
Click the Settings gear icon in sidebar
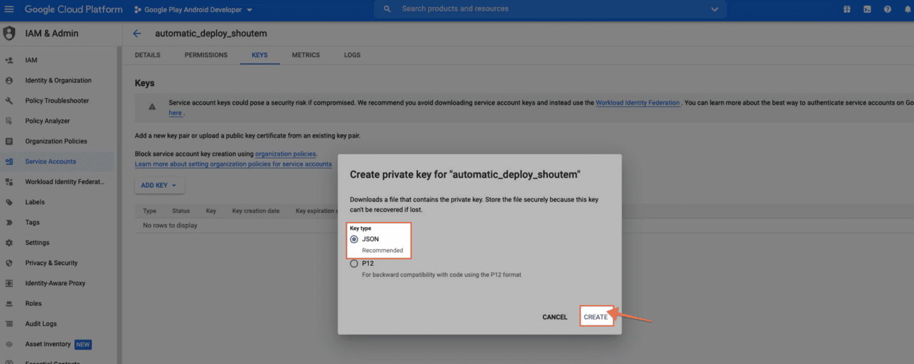click(9, 243)
